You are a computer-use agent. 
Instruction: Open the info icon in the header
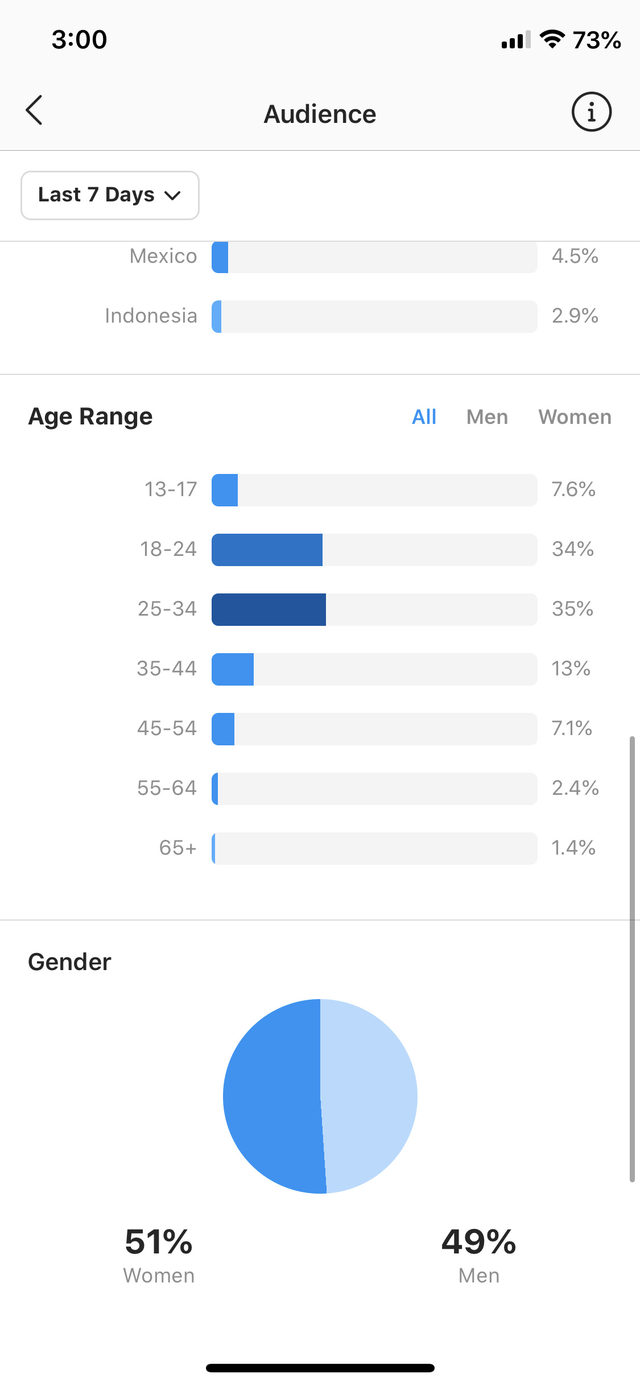[x=591, y=112]
